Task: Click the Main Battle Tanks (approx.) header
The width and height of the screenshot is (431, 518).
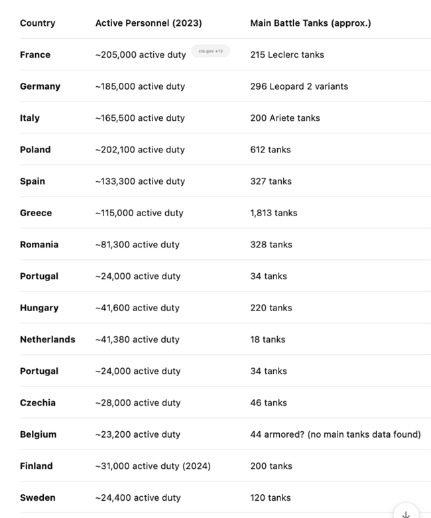Action: point(310,23)
